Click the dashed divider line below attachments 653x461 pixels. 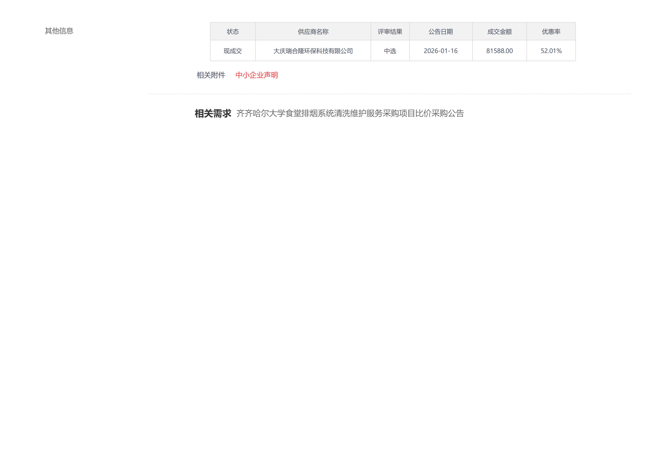click(x=390, y=94)
